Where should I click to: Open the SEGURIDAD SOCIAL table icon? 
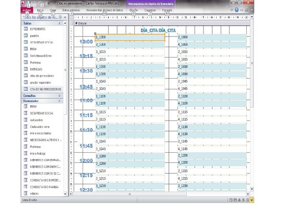[26, 43]
